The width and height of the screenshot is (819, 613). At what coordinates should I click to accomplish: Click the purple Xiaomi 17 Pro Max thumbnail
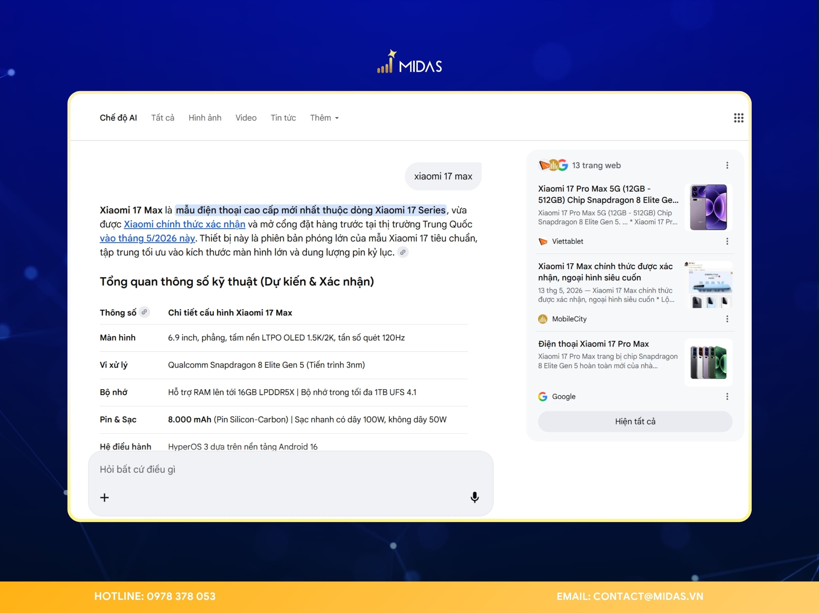[708, 207]
